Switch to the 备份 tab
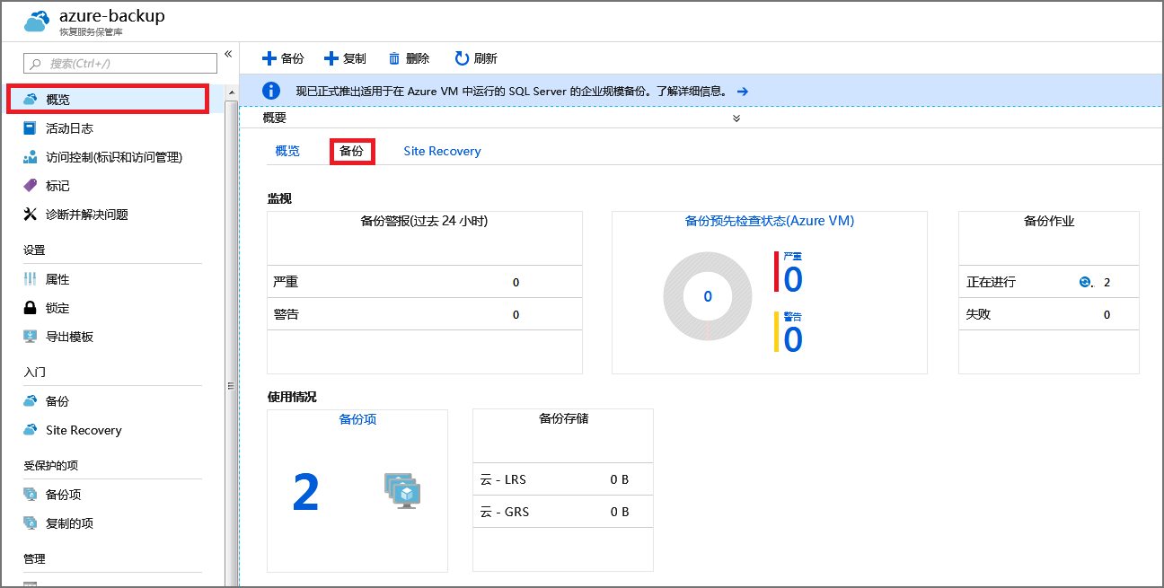This screenshot has height=588, width=1164. tap(353, 151)
